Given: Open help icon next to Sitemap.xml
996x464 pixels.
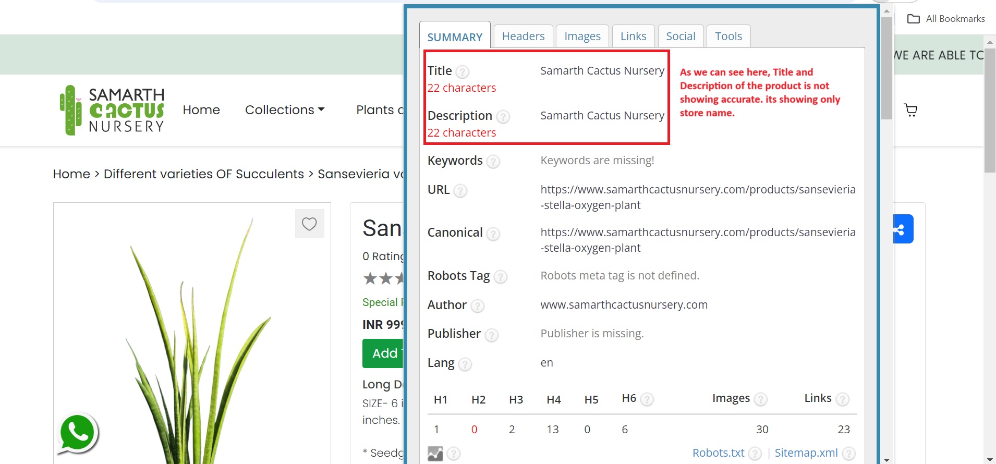Looking at the screenshot, I should coord(849,454).
